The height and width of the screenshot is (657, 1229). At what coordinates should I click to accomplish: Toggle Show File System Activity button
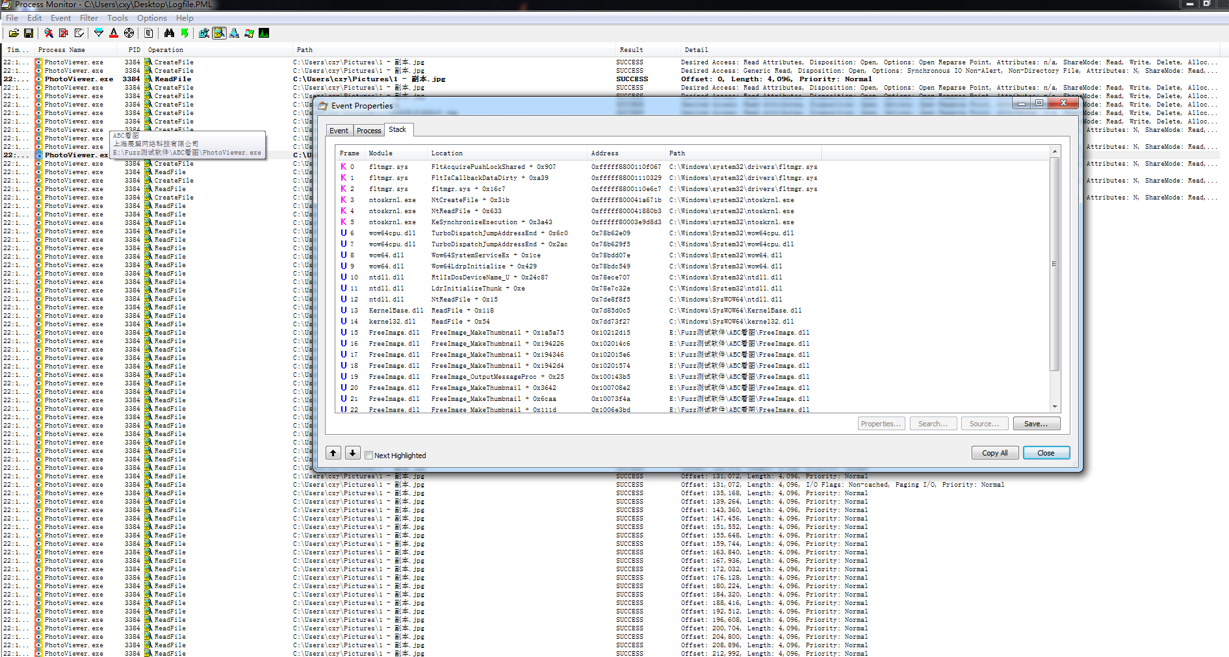[x=219, y=33]
